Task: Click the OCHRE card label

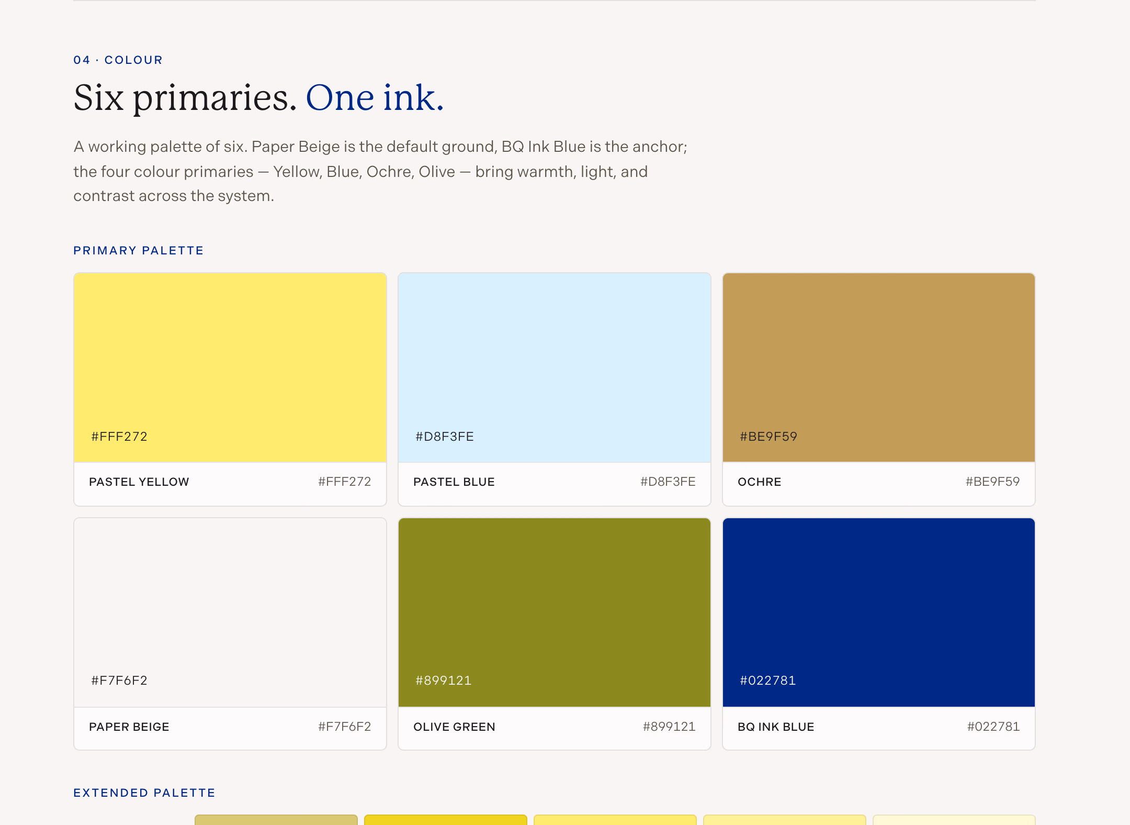Action: (759, 482)
